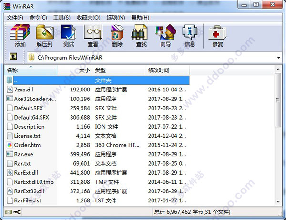Click the size value 372,168

coord(80,191)
